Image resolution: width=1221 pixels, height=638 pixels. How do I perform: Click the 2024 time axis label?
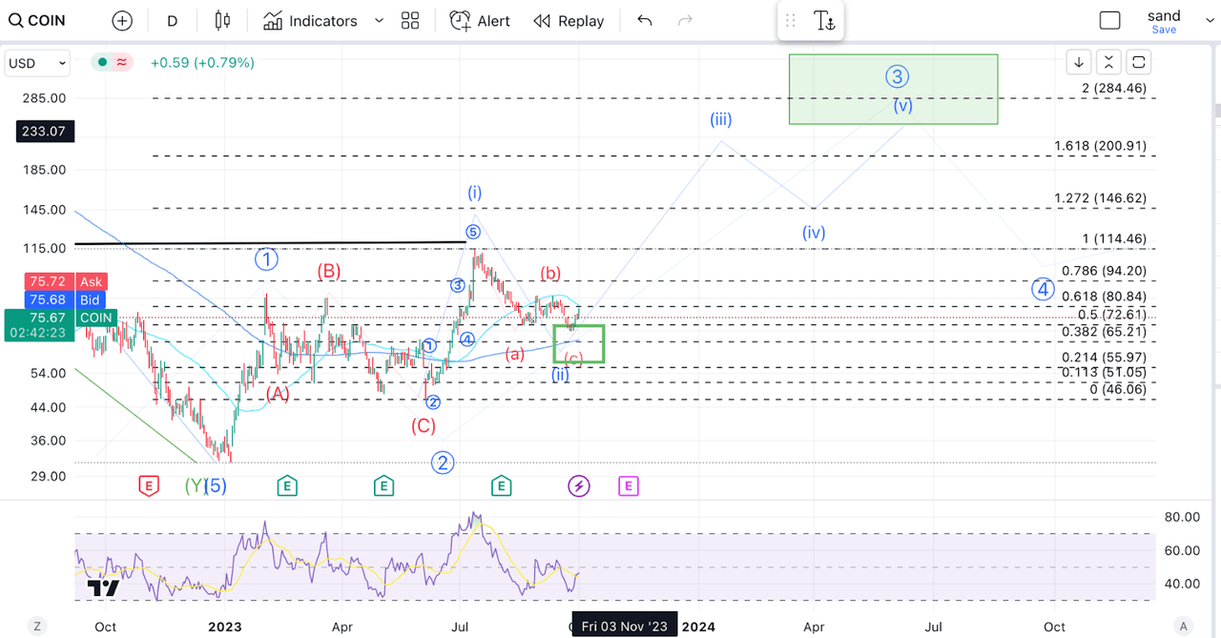pos(698,627)
